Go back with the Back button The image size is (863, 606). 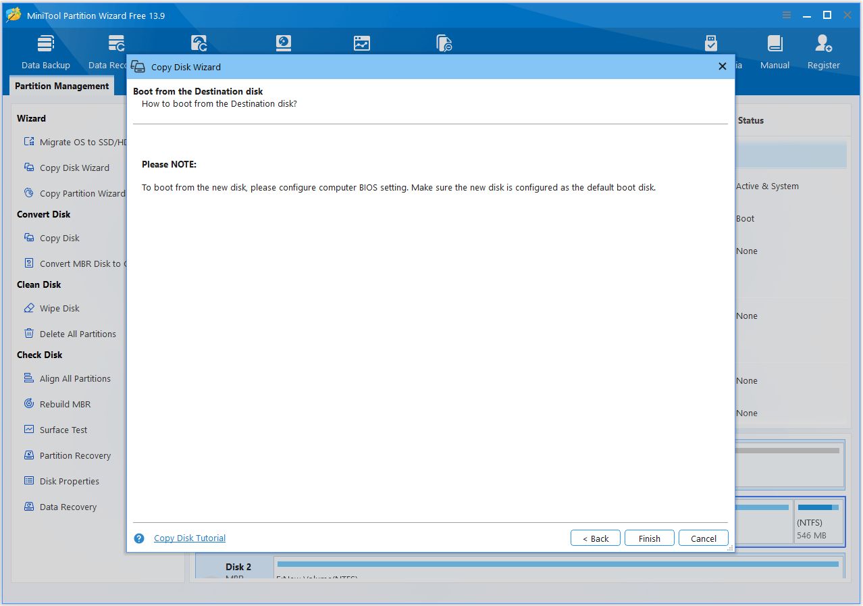tap(596, 538)
